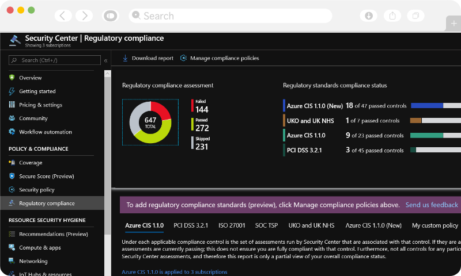Click the Overview shield icon in sidebar

click(12, 78)
